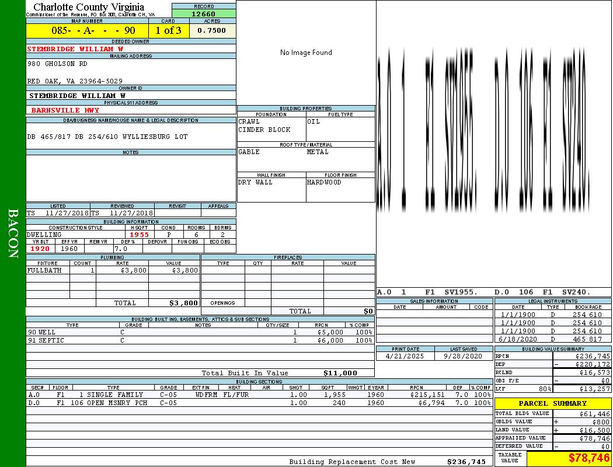Click deeded owner STEMBRIDGE WILLIAM W in red
Screen dimensions: 613x467
click(x=75, y=49)
